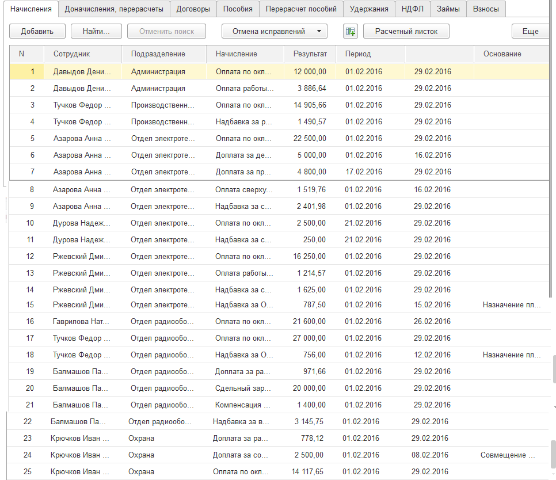Open the Расчетный листок
The image size is (556, 480).
[x=406, y=31]
